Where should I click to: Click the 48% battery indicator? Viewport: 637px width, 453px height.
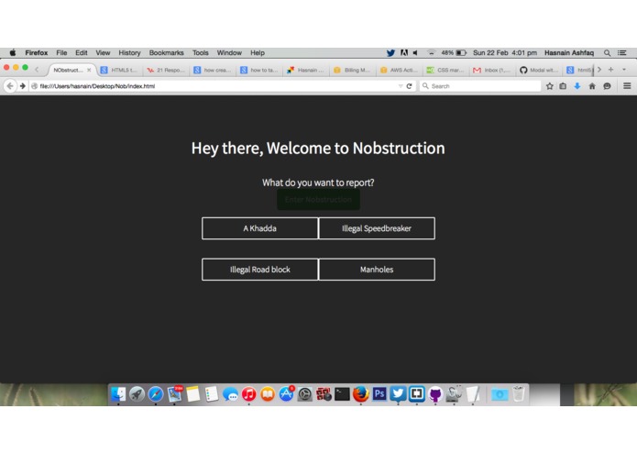[x=454, y=53]
